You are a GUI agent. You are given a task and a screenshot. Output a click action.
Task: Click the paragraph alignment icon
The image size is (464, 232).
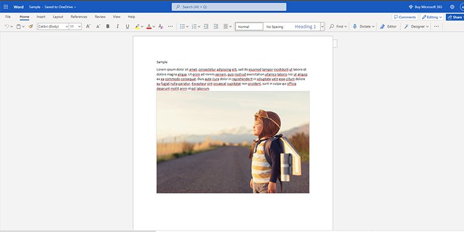tap(225, 27)
